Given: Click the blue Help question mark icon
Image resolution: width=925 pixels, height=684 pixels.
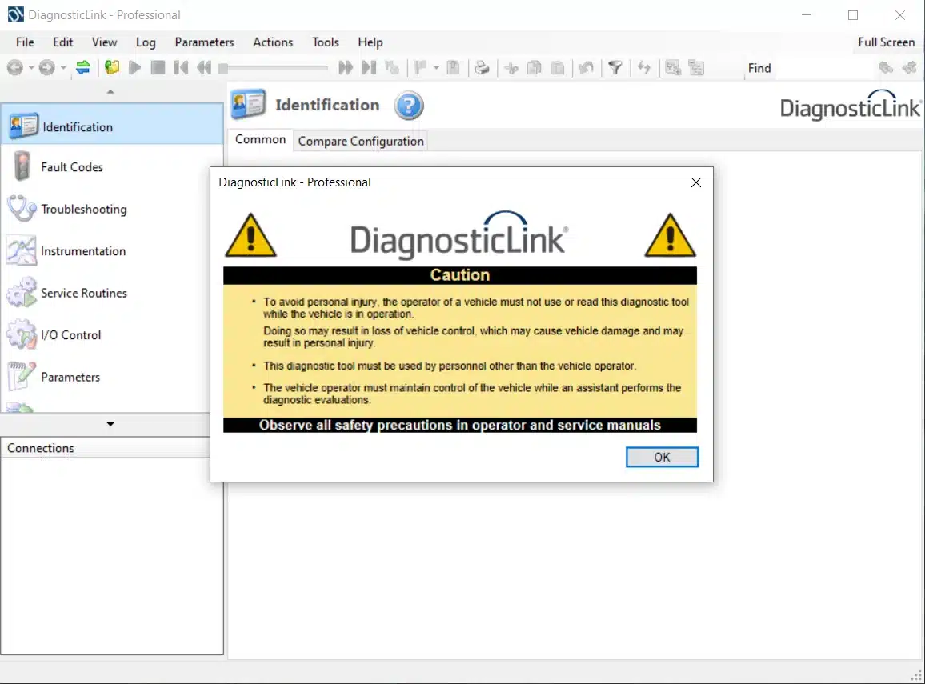Looking at the screenshot, I should tap(409, 106).
